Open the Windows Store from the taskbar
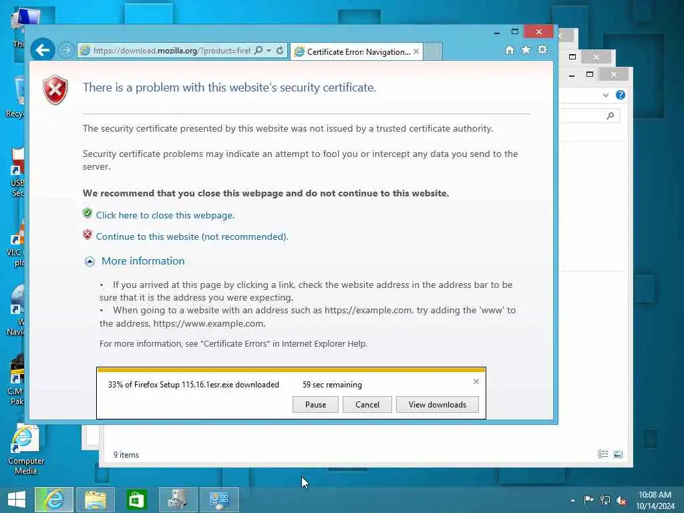 [x=136, y=500]
